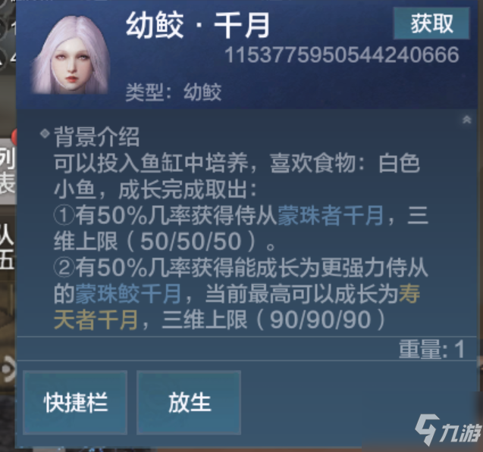This screenshot has width=483, height=452.
Task: Click the 类型: 幼鲛 type label
Action: click(x=173, y=92)
